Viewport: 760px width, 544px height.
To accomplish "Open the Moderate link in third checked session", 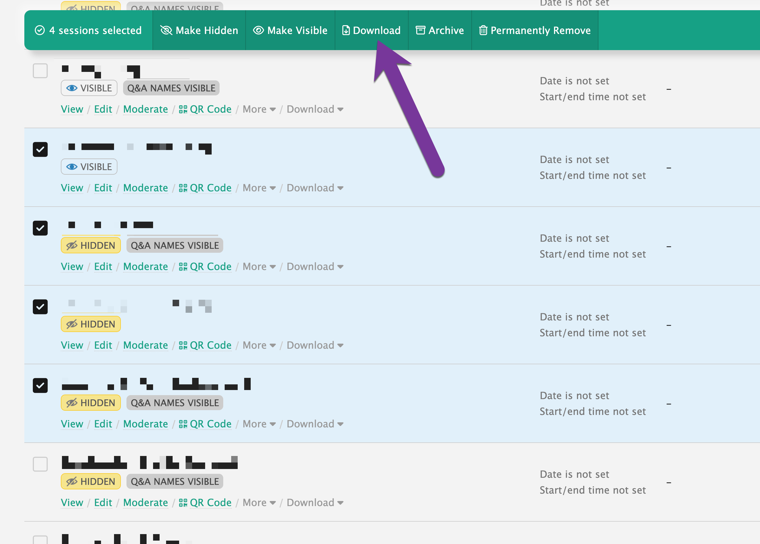I will (145, 345).
